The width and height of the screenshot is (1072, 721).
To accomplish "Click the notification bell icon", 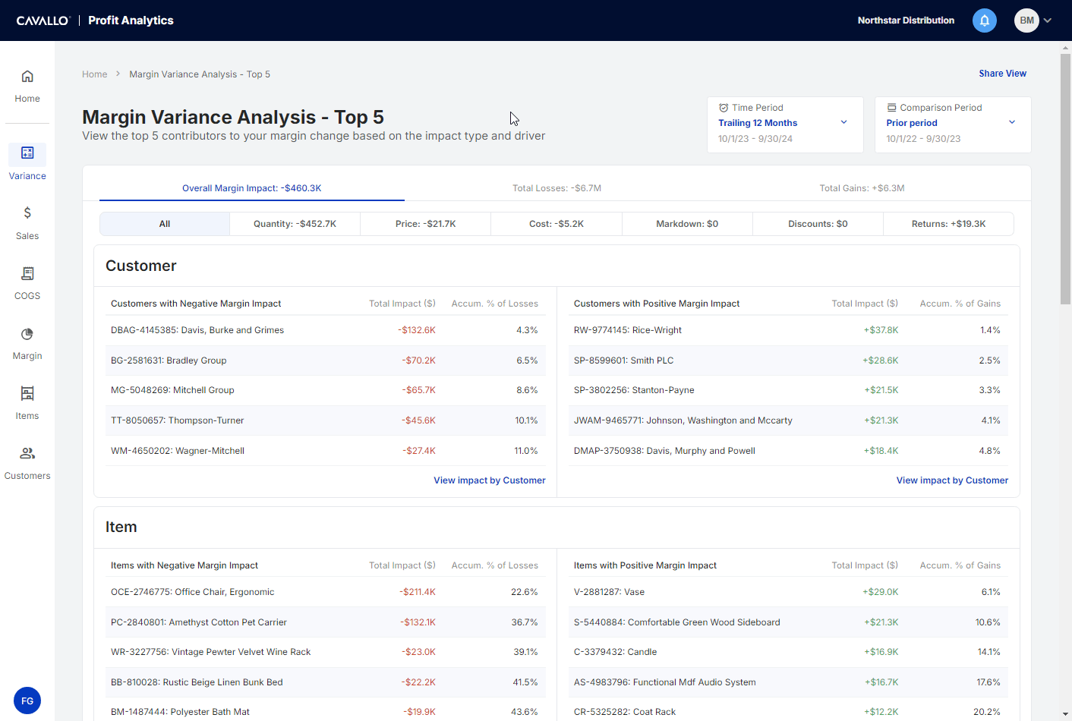I will point(985,20).
